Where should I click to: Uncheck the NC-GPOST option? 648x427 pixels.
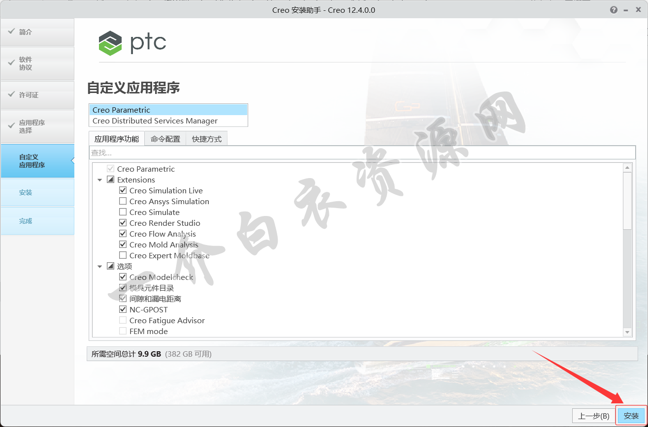click(x=123, y=309)
